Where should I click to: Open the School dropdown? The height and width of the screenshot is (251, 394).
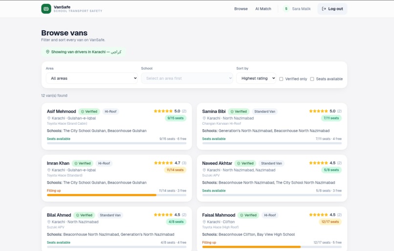tap(187, 78)
